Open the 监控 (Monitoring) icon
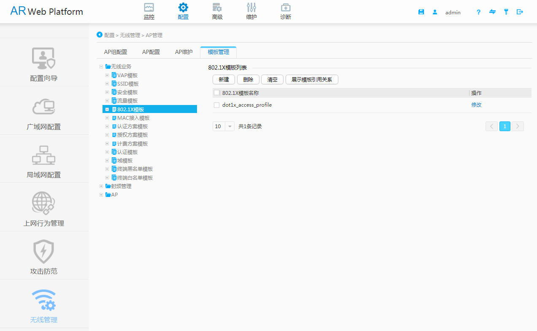Viewport: 537px width, 331px height. tap(148, 11)
